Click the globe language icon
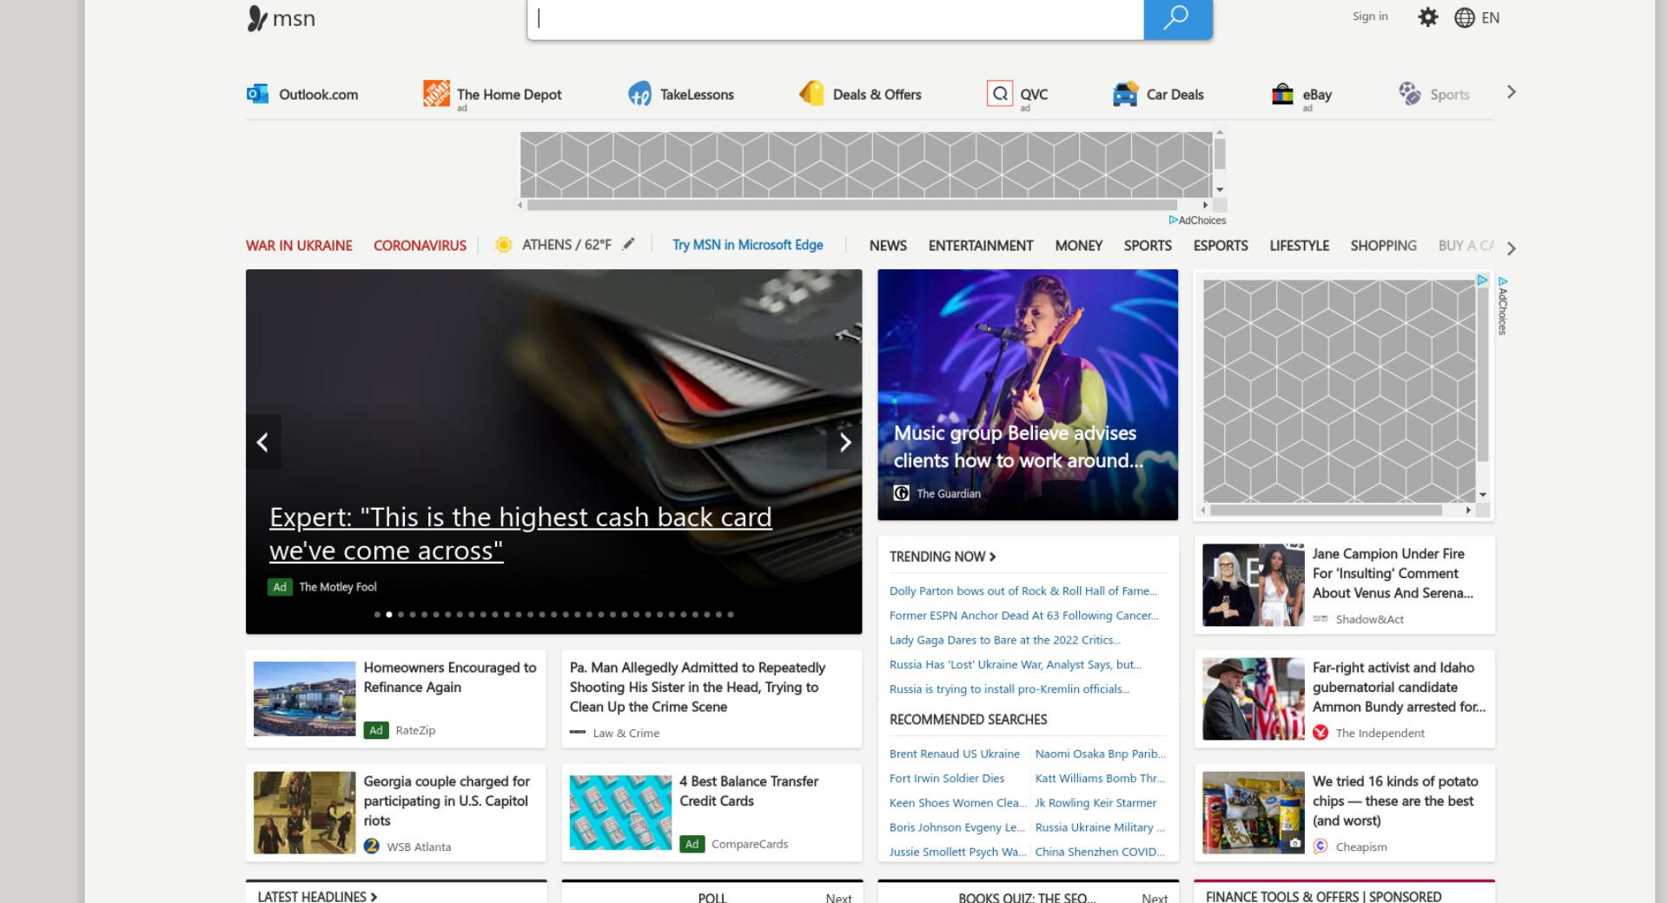Screen dimensions: 1668x903 coord(1465,17)
